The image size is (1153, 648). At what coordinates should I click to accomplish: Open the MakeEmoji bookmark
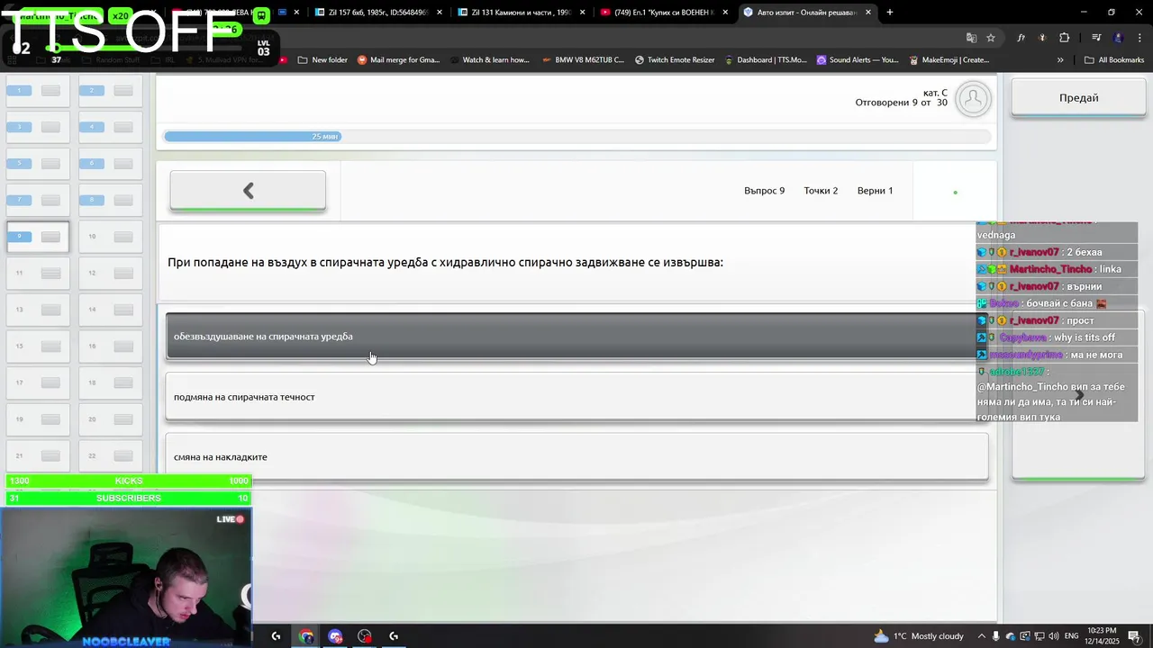(x=948, y=60)
